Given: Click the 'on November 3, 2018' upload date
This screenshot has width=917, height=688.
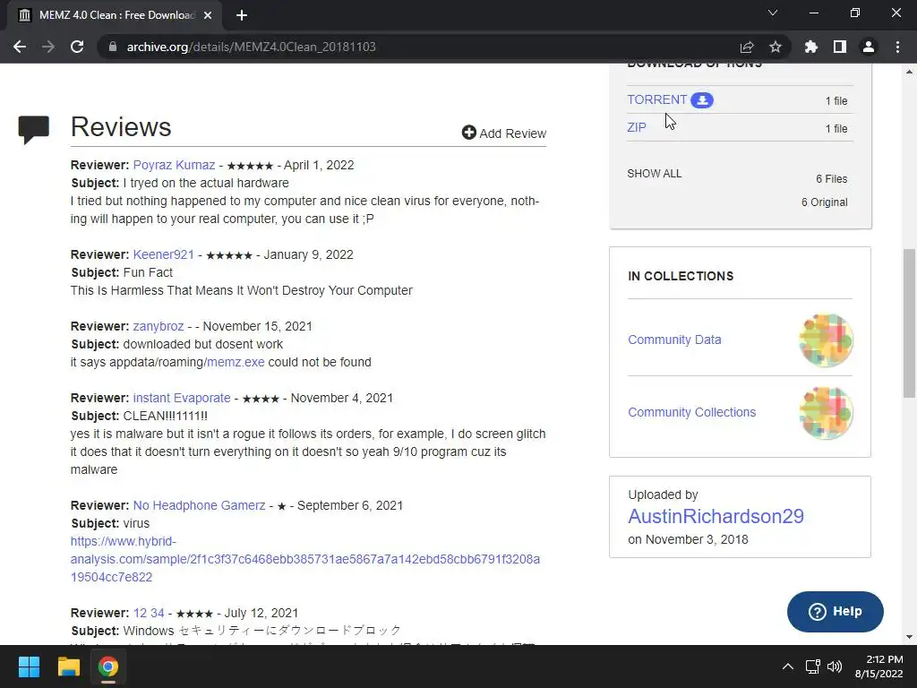Looking at the screenshot, I should [688, 539].
